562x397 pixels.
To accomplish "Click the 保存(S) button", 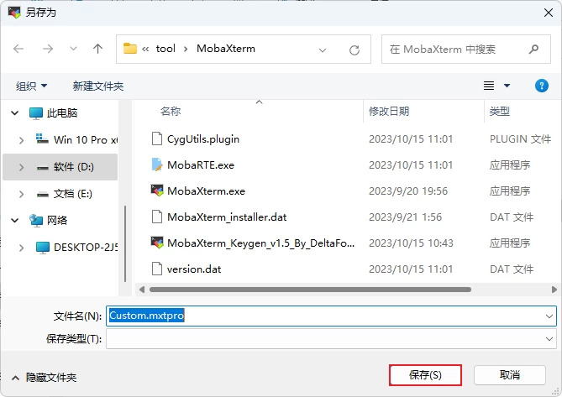I will 425,374.
